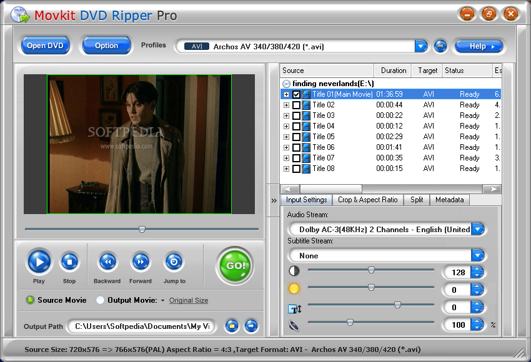The image size is (531, 362).
Task: Click the Jump to clock icon
Action: click(174, 262)
